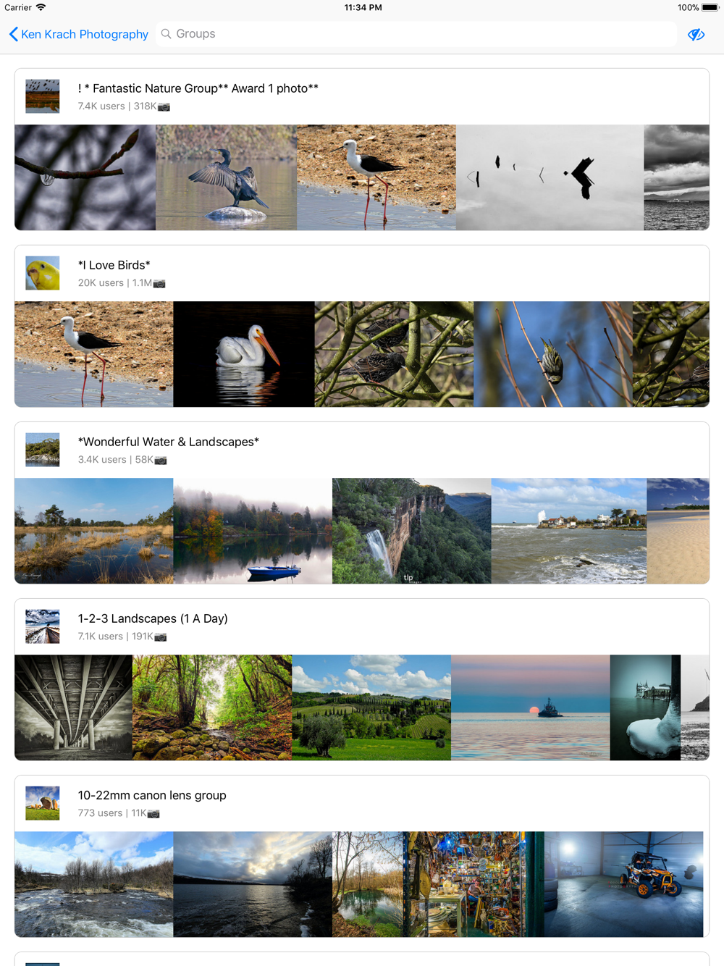Select the sunset ship on sea photo

coord(531,707)
